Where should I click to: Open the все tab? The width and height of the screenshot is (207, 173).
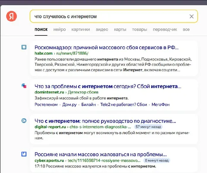click(x=186, y=29)
